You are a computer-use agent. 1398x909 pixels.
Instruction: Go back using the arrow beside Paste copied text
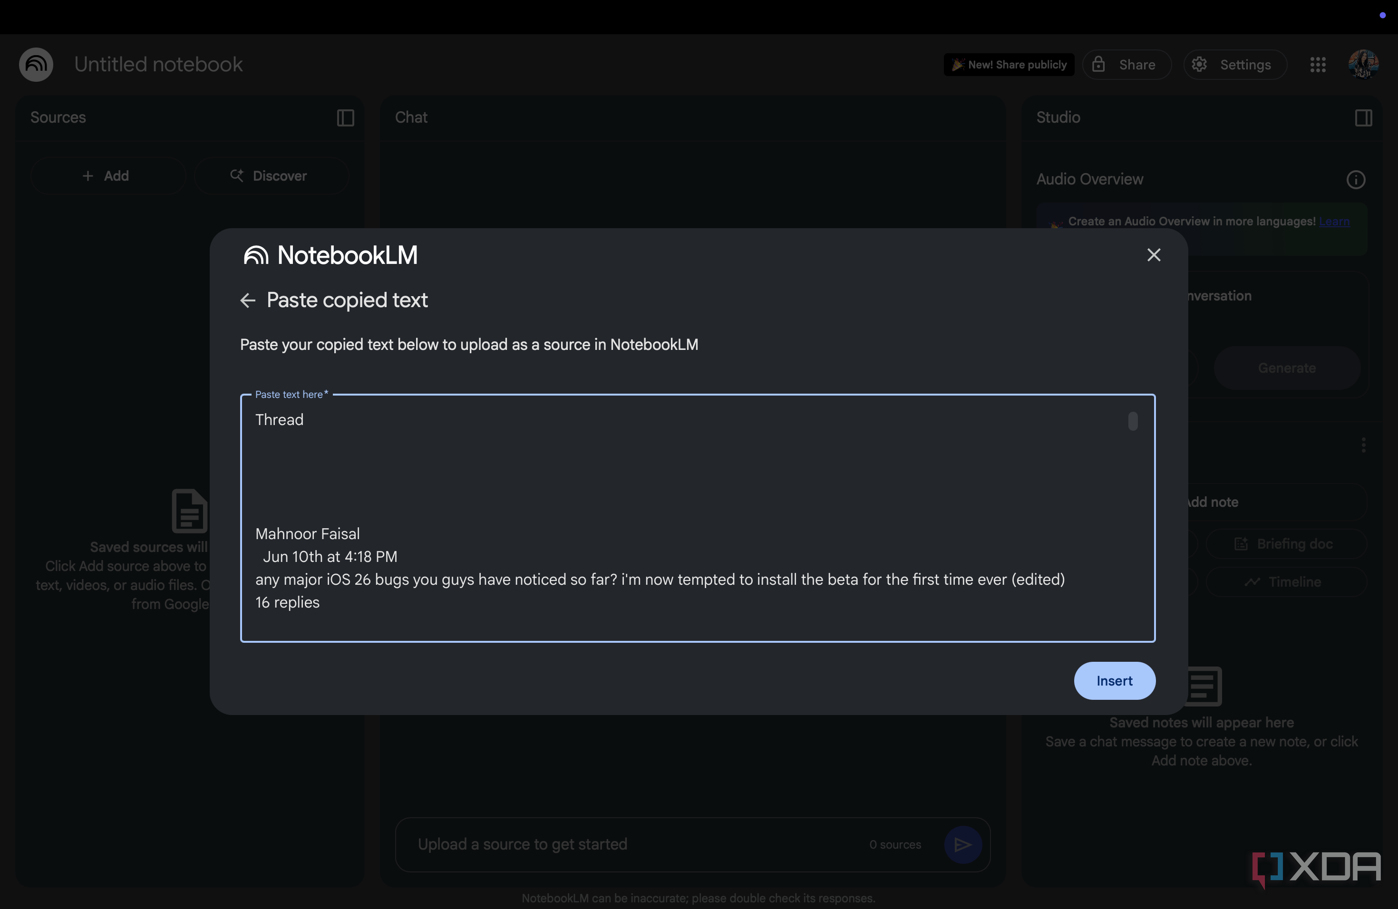point(248,300)
